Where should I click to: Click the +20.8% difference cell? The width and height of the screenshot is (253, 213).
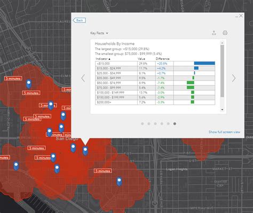164,64
